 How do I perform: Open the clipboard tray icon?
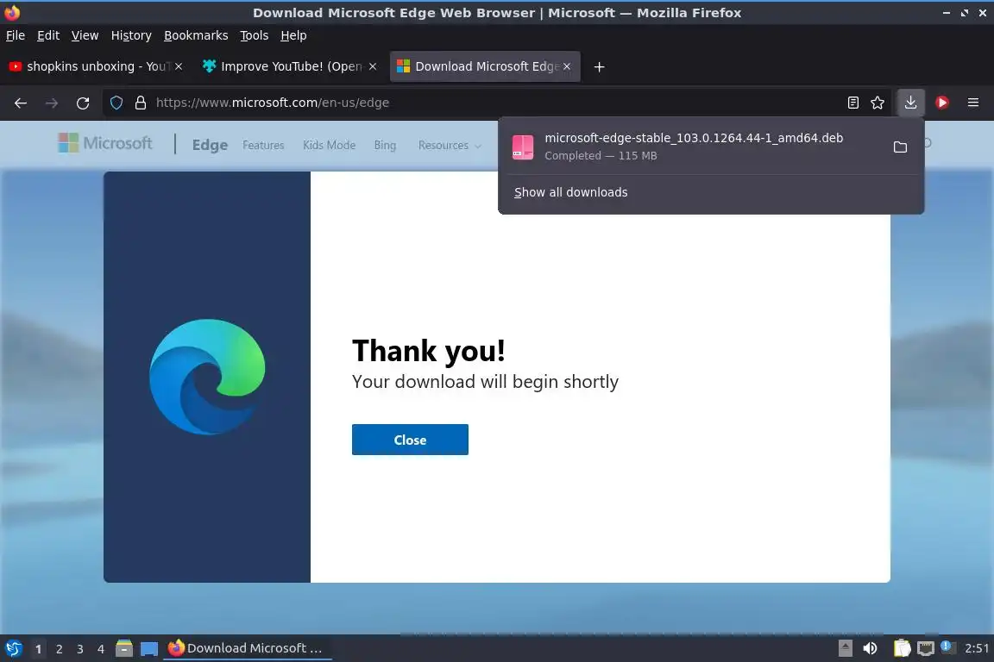point(902,648)
